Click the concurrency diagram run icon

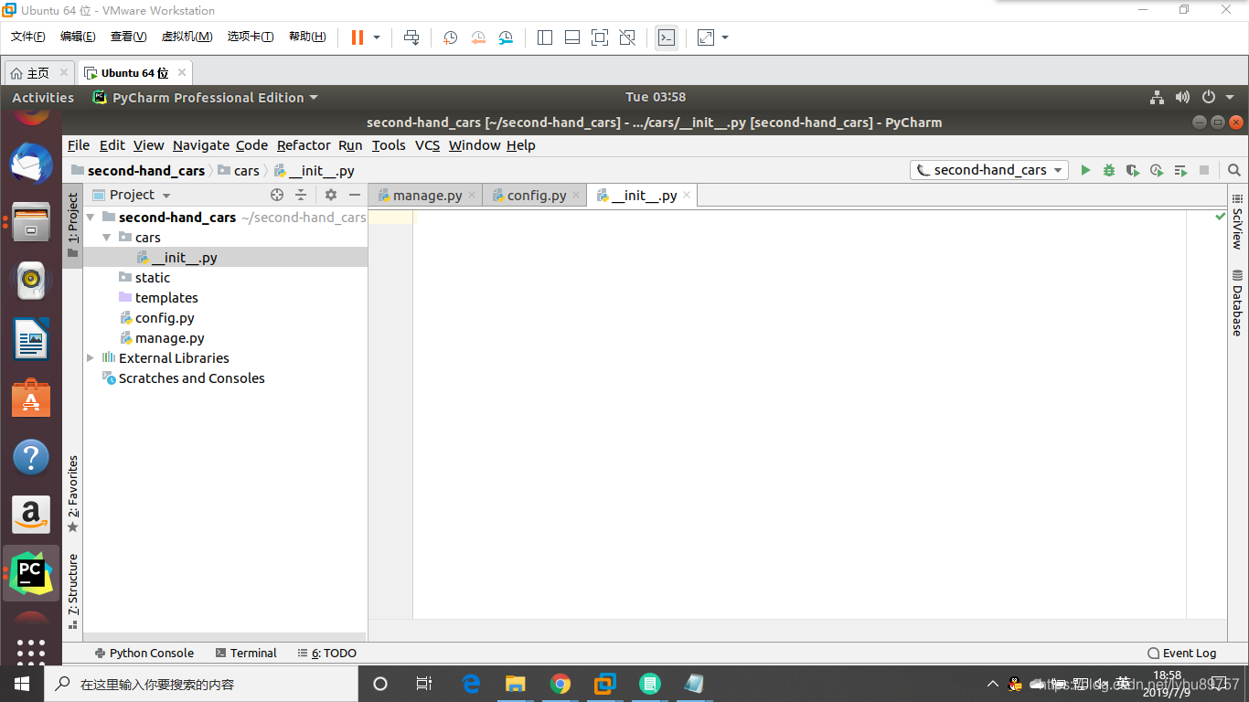(1180, 170)
